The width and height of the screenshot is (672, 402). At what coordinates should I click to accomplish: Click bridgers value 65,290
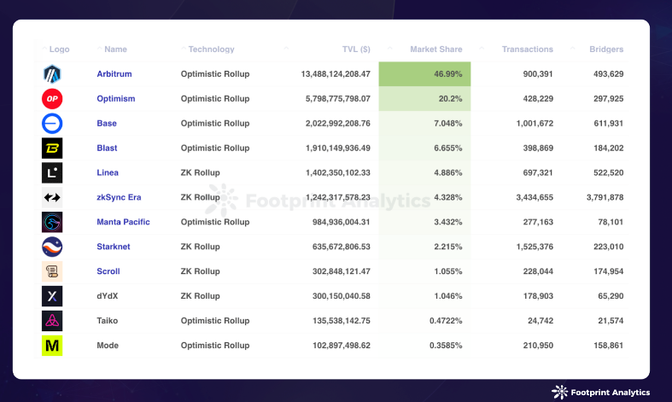tap(611, 296)
